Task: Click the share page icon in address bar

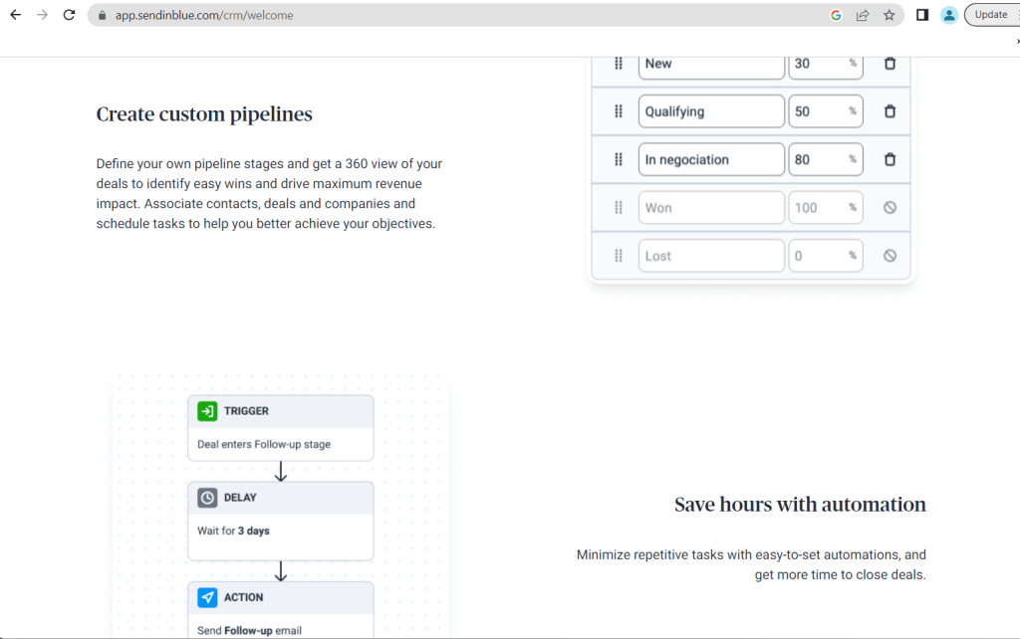Action: click(x=863, y=15)
